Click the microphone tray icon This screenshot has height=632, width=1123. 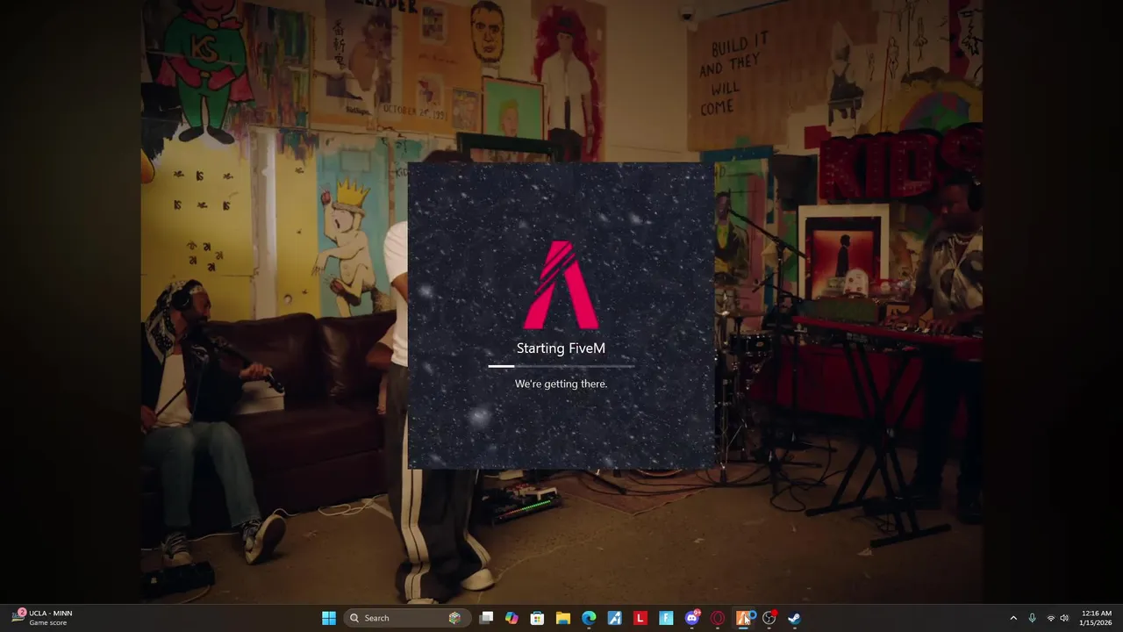coord(1032,618)
